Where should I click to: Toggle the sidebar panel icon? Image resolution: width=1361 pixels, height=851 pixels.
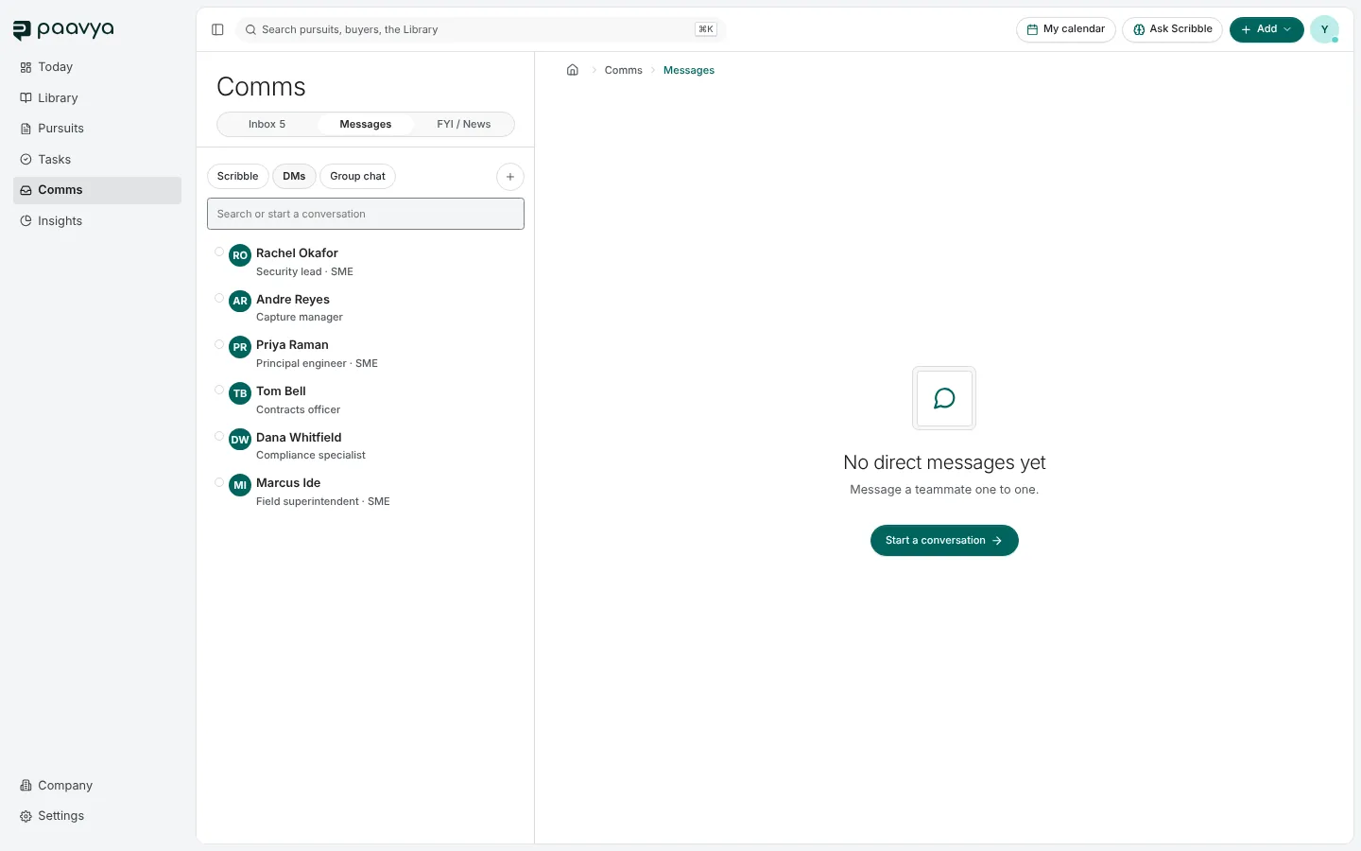tap(217, 29)
